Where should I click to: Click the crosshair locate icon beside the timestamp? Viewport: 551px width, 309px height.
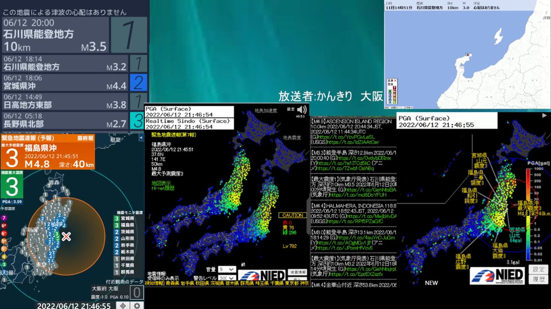123,306
